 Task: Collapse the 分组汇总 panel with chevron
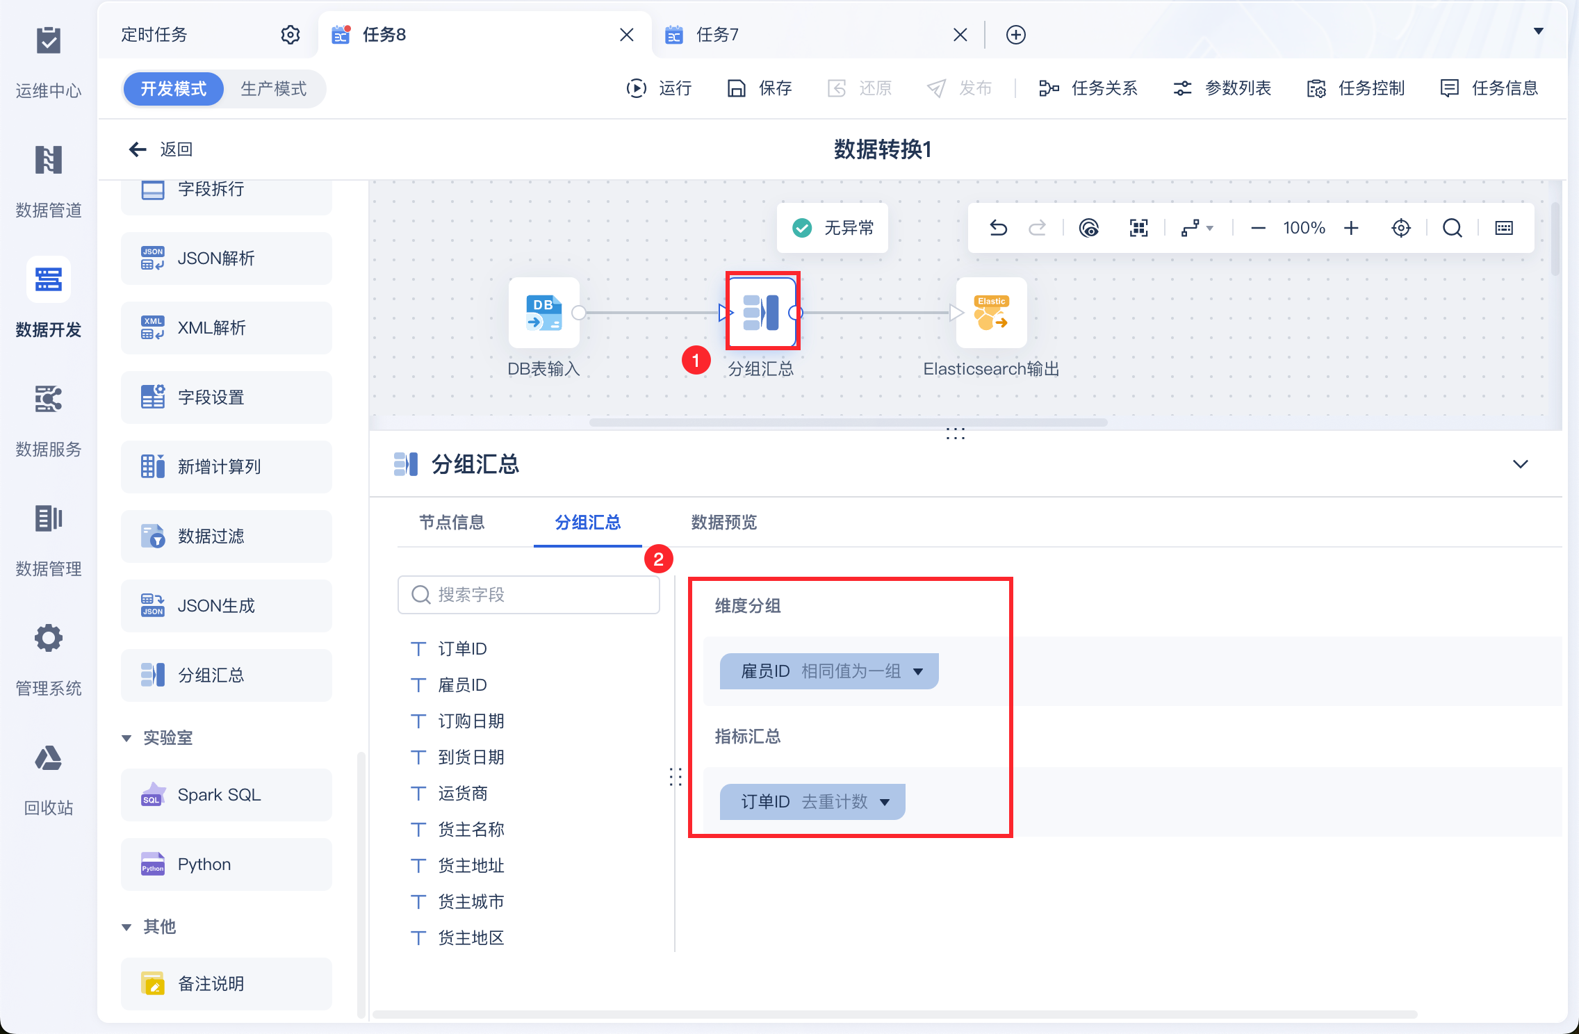coord(1520,464)
